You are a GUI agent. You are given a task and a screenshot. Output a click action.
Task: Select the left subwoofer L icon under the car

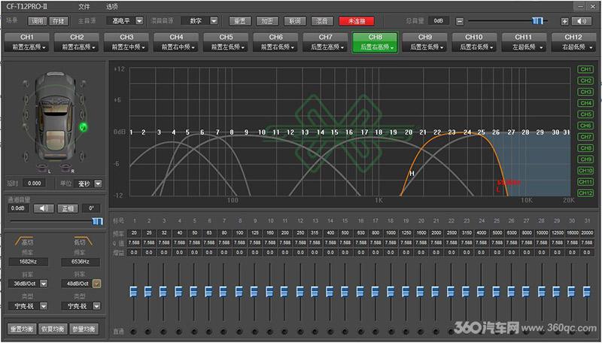42,168
